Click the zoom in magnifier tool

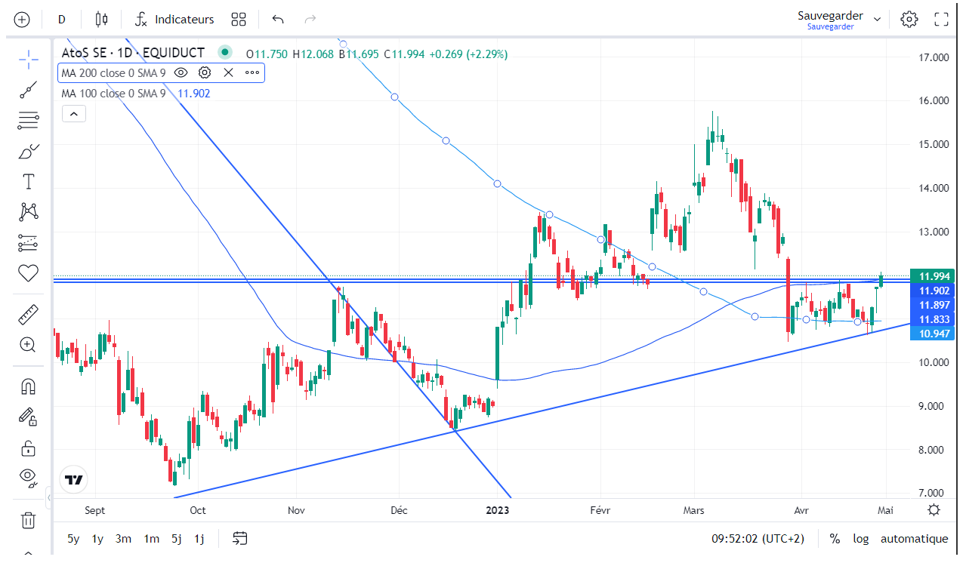28,345
